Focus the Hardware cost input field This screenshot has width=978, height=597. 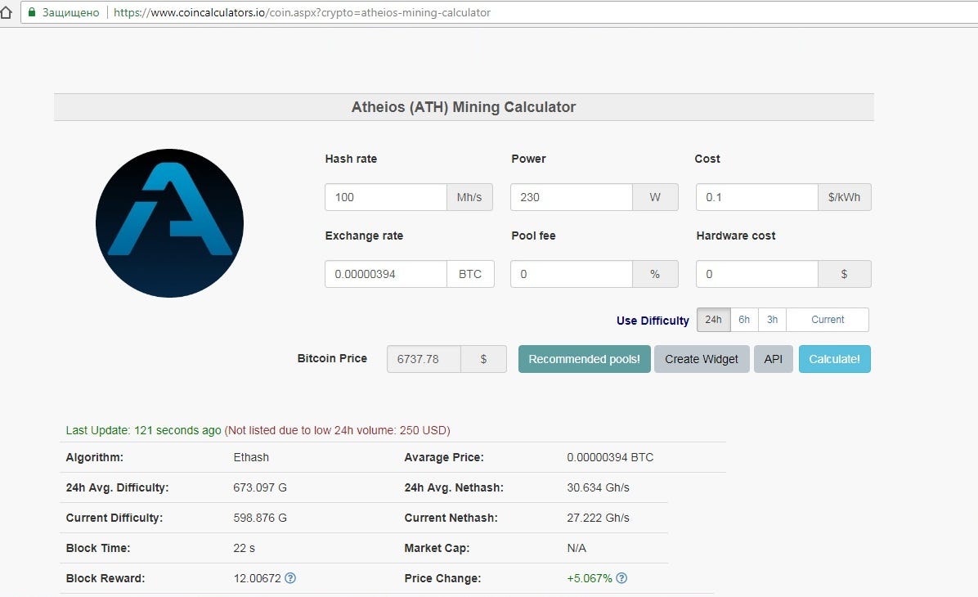(x=756, y=274)
